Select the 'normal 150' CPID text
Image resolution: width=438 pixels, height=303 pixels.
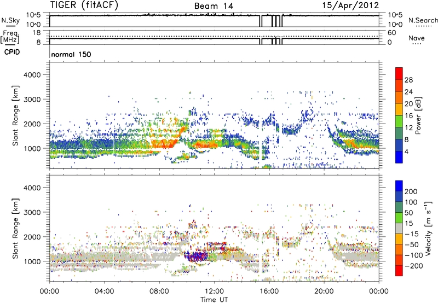71,54
